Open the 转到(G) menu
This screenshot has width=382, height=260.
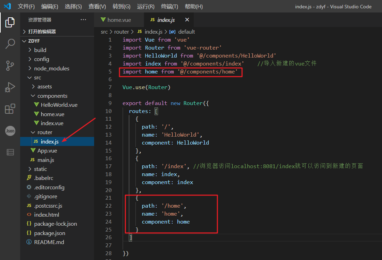coord(121,7)
